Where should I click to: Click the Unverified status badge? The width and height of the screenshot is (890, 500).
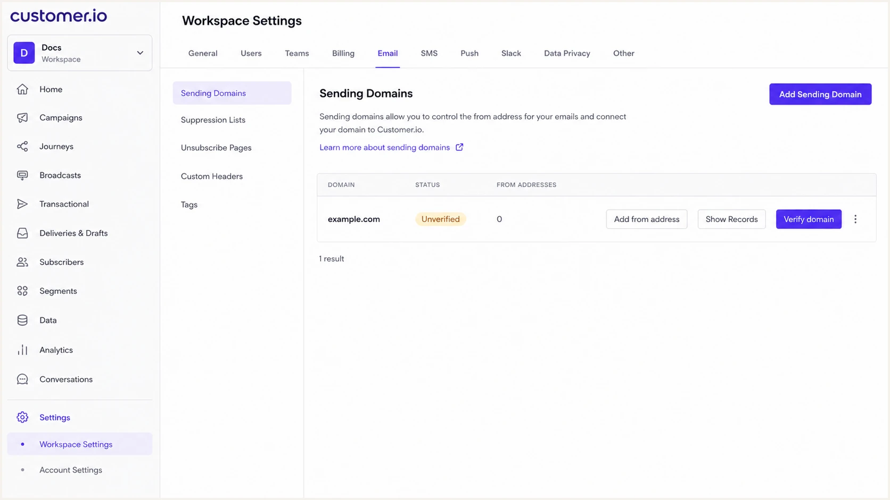click(441, 219)
